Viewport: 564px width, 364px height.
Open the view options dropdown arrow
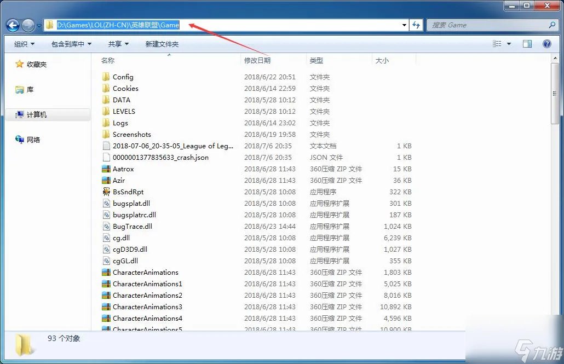pos(509,44)
